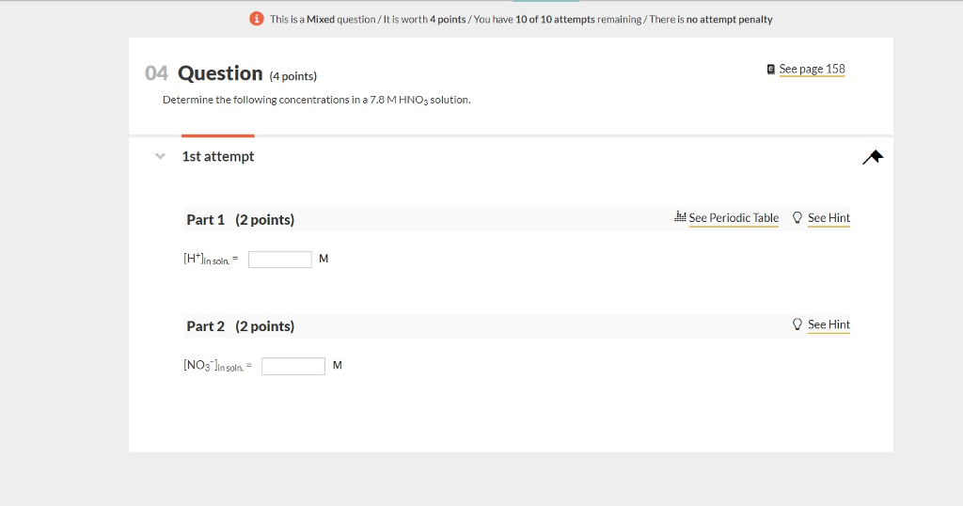The image size is (963, 506).
Task: Click the periodic table icon in Part 1
Action: (680, 216)
